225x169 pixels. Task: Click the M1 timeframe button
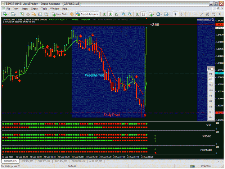coord(211,74)
